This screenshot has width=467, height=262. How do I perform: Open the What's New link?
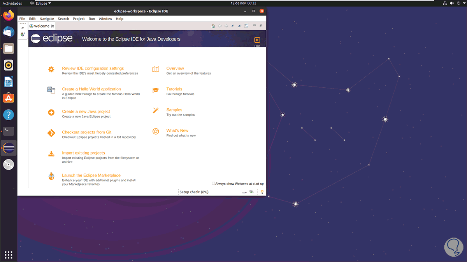(177, 130)
